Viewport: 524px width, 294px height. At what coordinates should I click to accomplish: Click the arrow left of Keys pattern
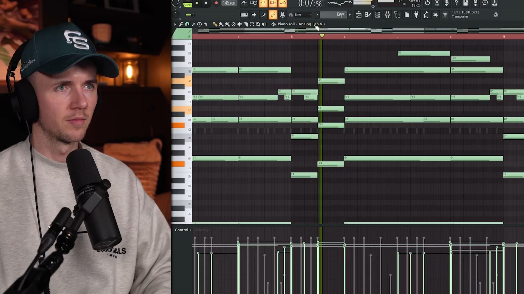click(317, 15)
